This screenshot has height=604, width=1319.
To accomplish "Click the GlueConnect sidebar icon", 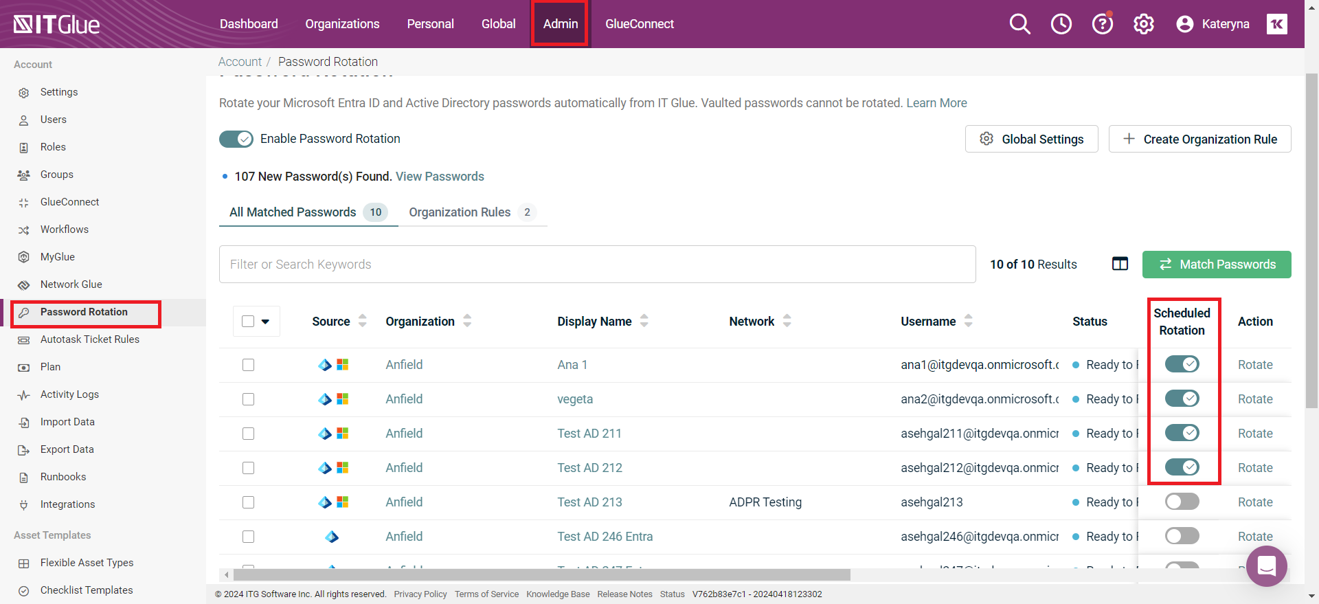I will click(24, 202).
